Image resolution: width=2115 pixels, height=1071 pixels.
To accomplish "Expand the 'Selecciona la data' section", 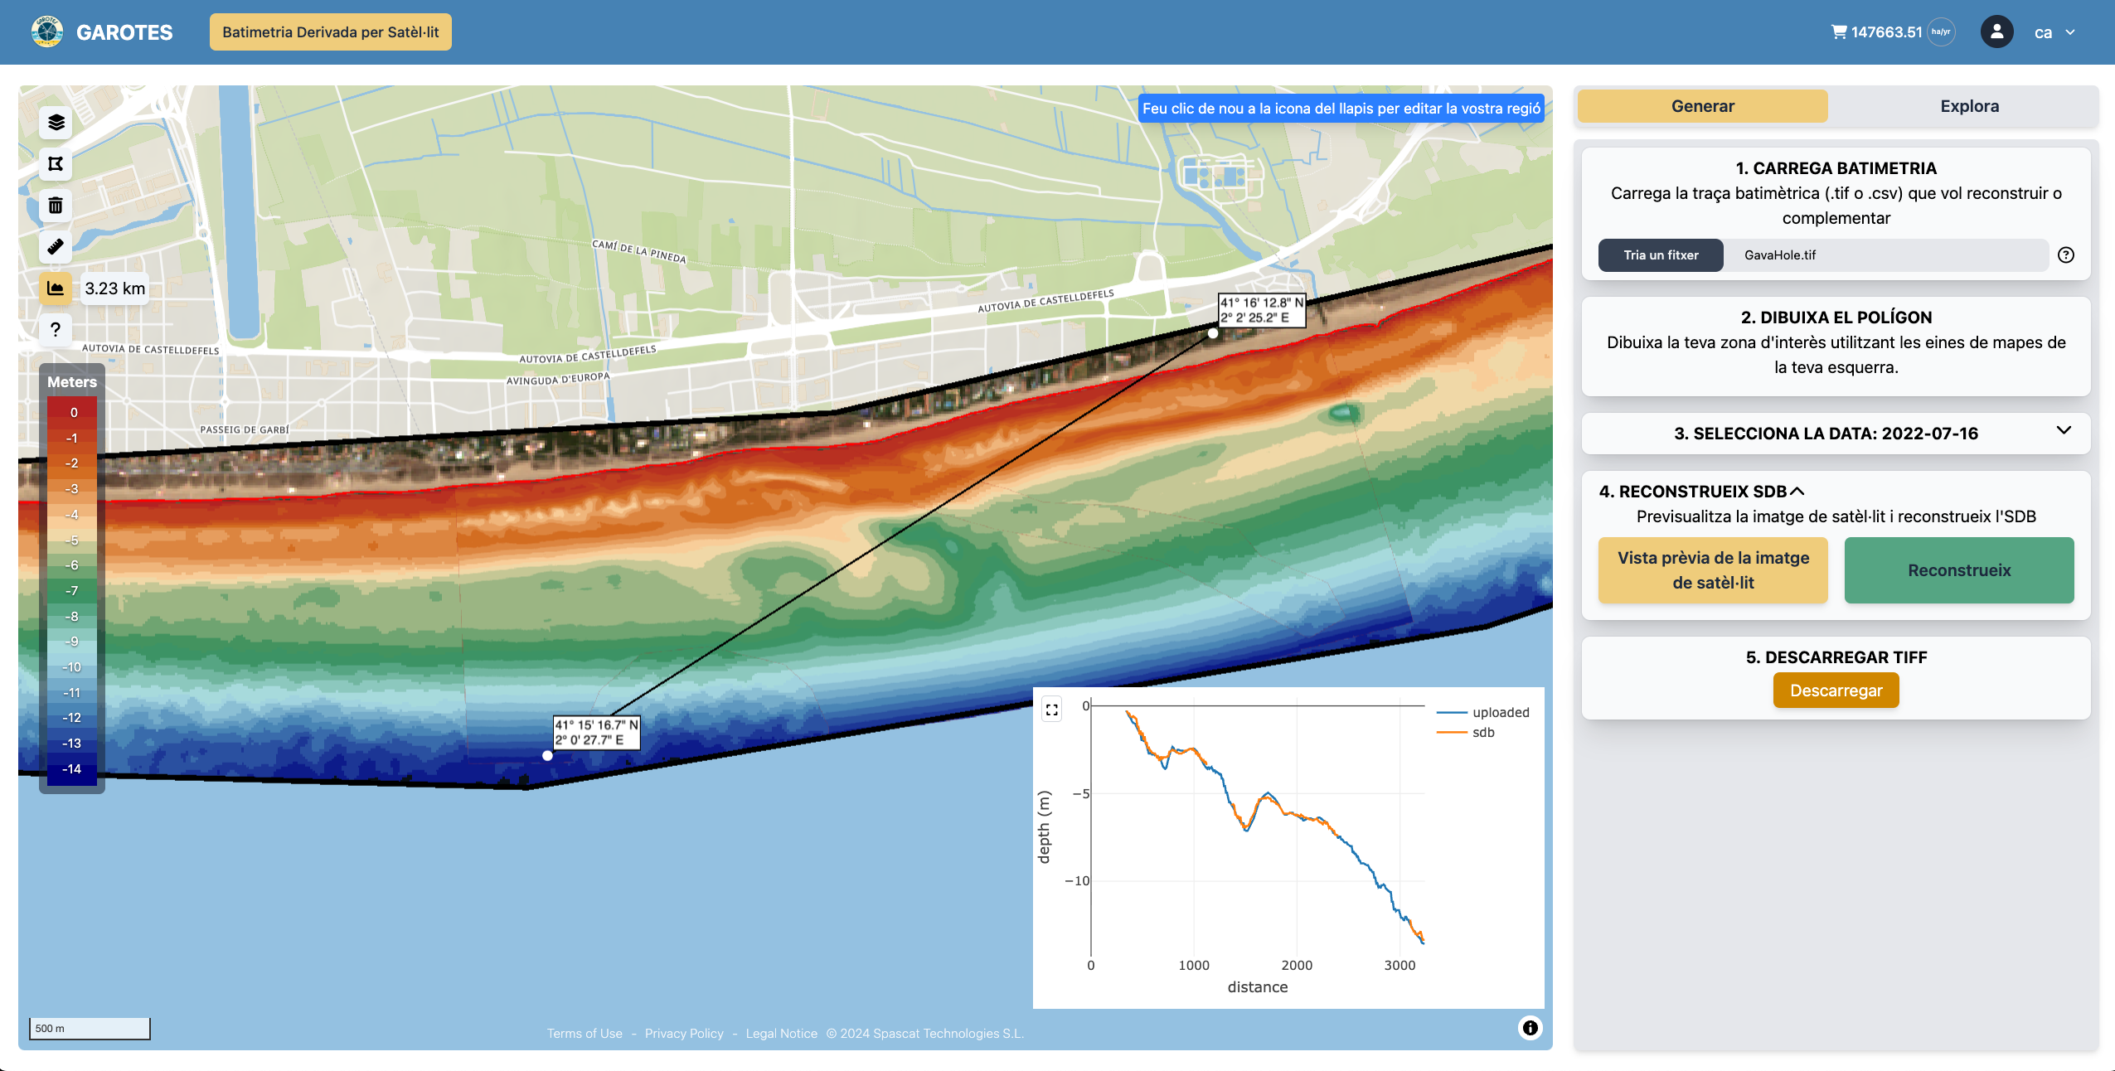I will [2064, 431].
